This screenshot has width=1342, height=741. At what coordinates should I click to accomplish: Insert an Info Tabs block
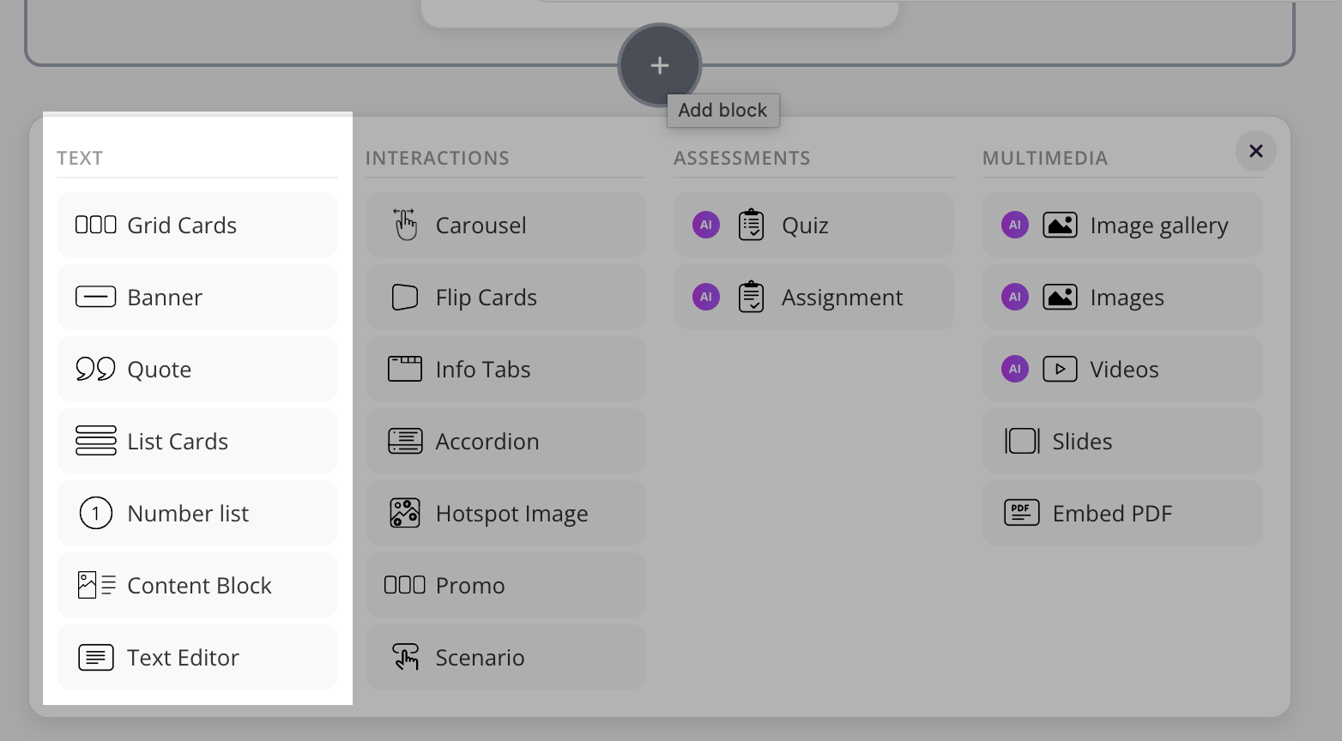505,369
